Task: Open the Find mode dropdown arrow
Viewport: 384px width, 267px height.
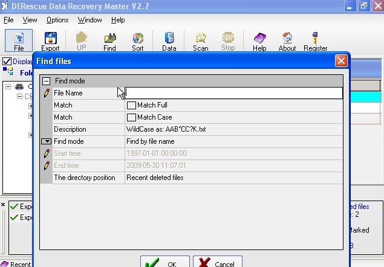Action: coord(46,141)
